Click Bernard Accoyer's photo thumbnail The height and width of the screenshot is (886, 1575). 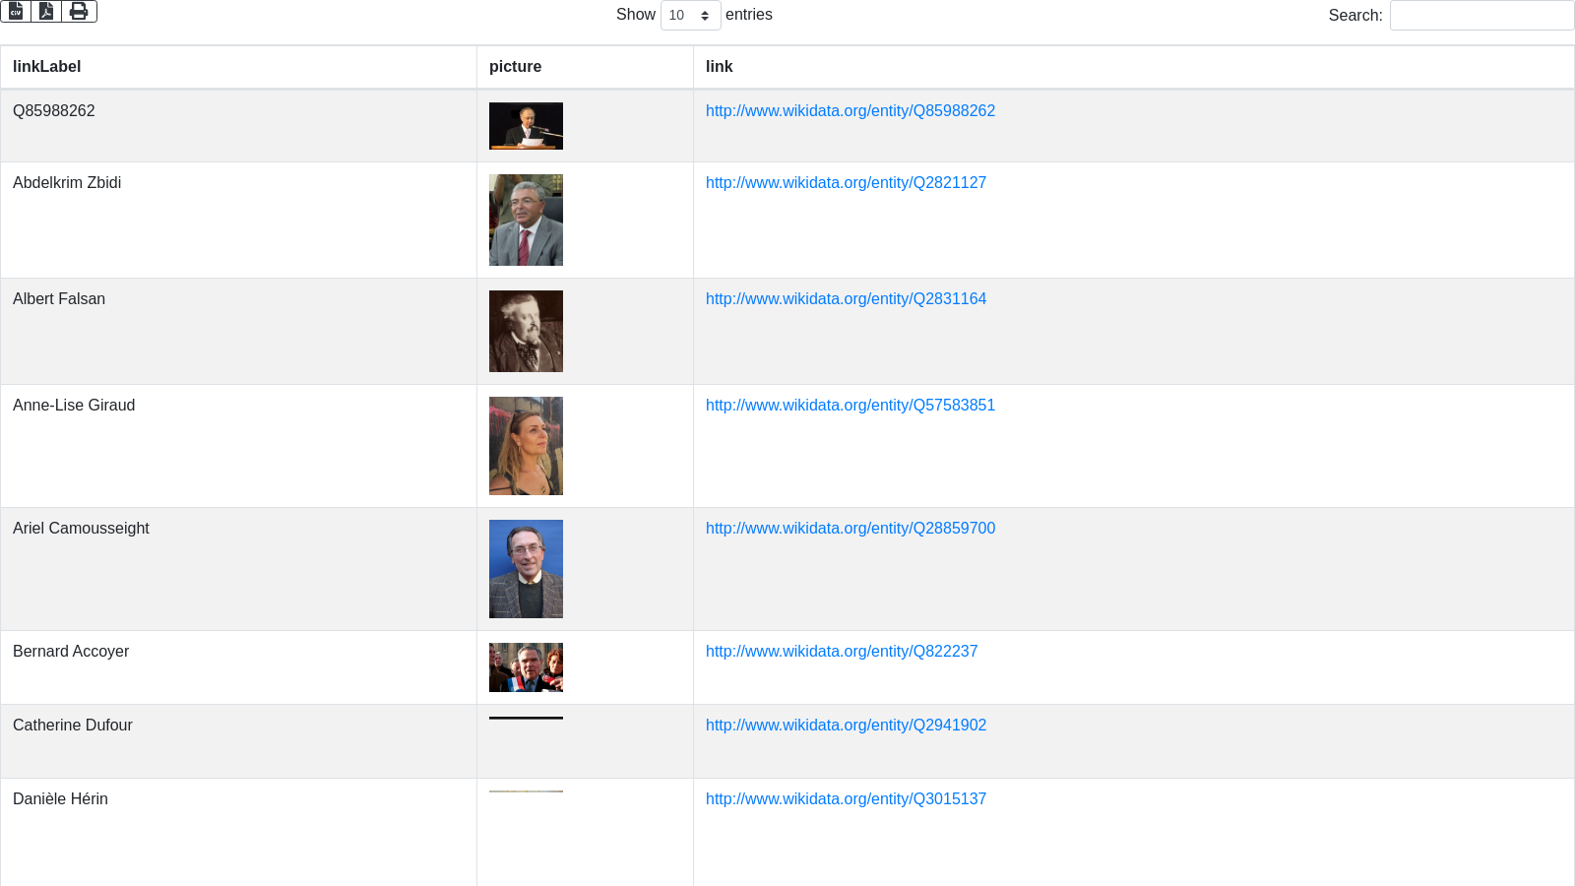pyautogui.click(x=526, y=667)
